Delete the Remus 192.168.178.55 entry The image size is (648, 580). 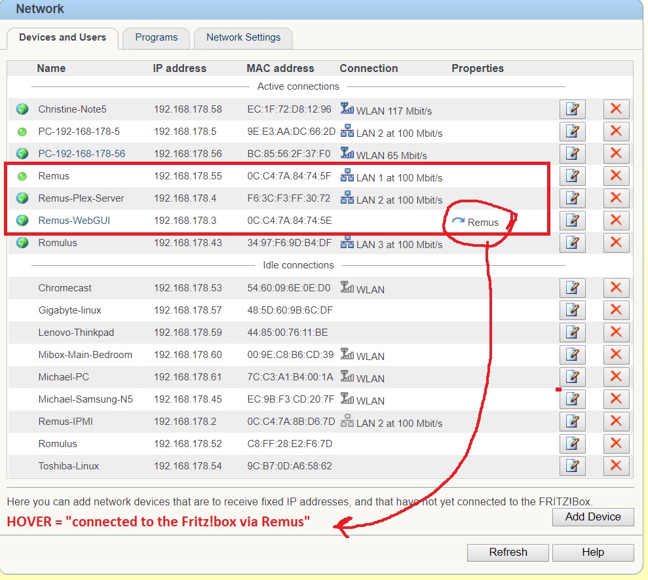click(x=616, y=176)
